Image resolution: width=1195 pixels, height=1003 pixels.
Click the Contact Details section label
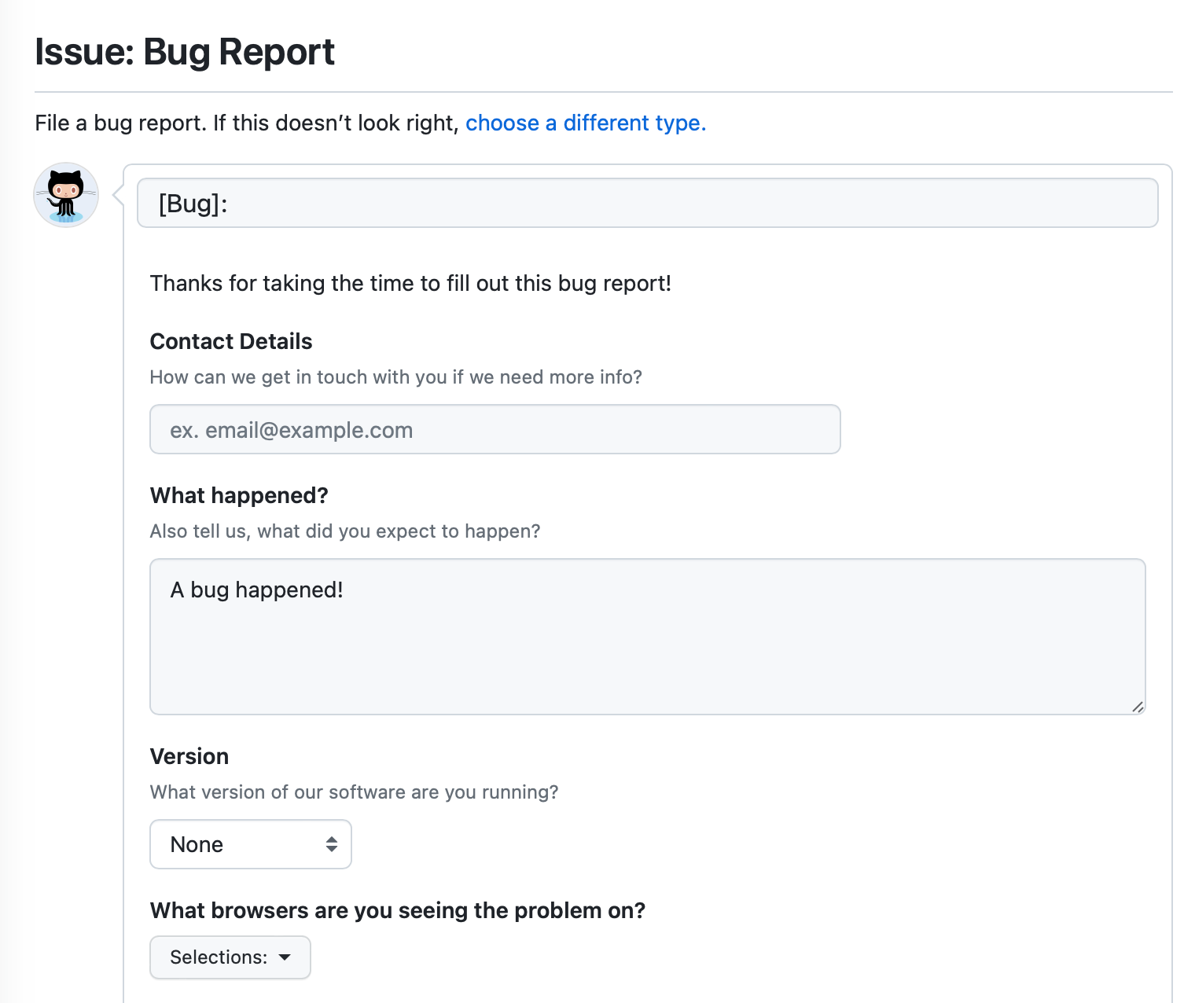click(x=230, y=341)
